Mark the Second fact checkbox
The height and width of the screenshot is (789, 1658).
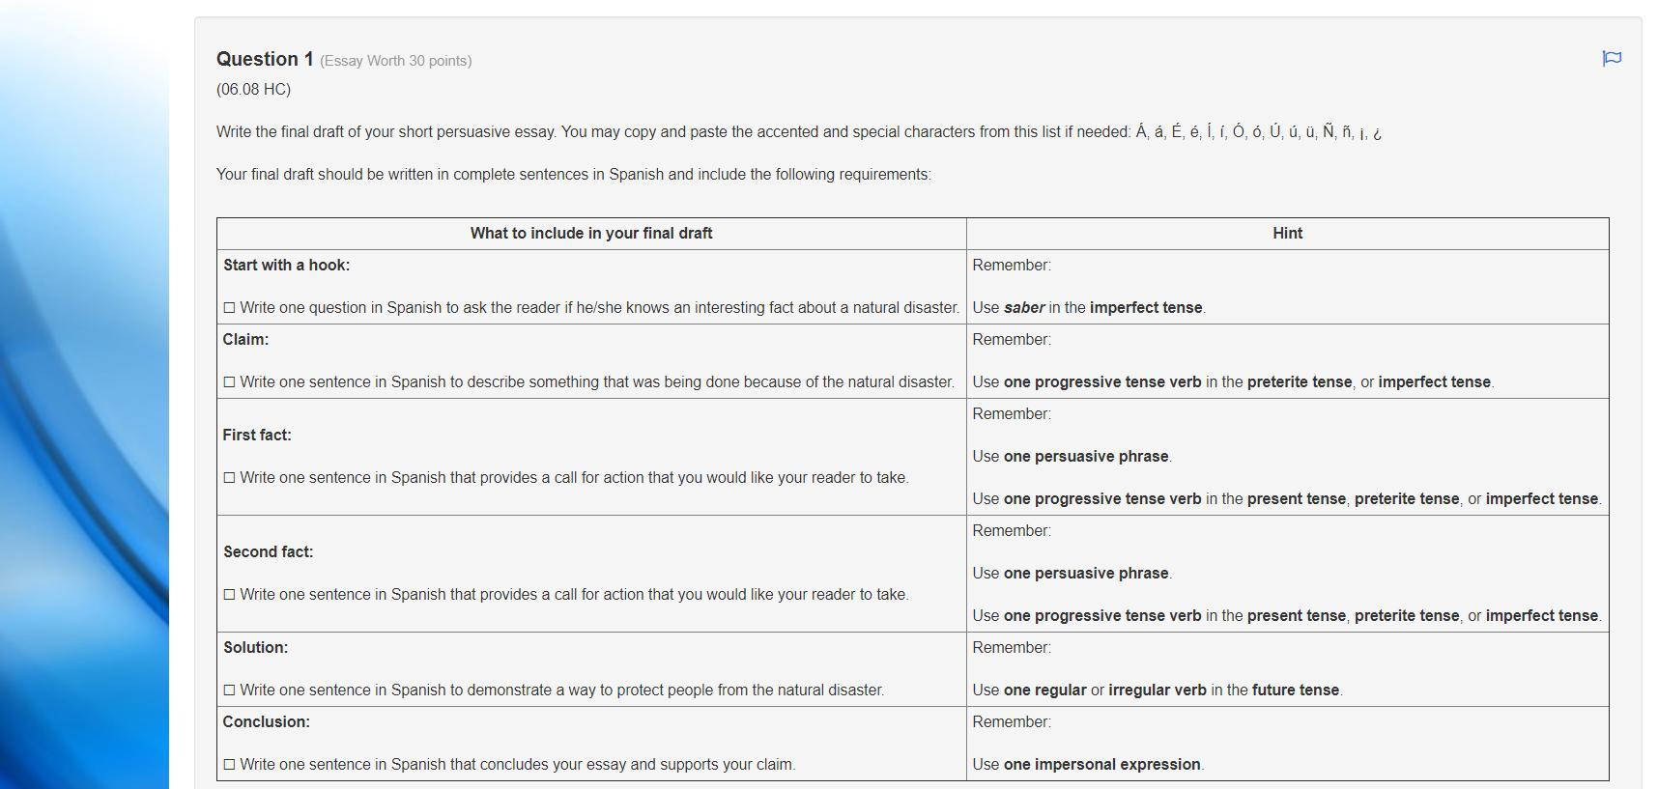pos(229,595)
